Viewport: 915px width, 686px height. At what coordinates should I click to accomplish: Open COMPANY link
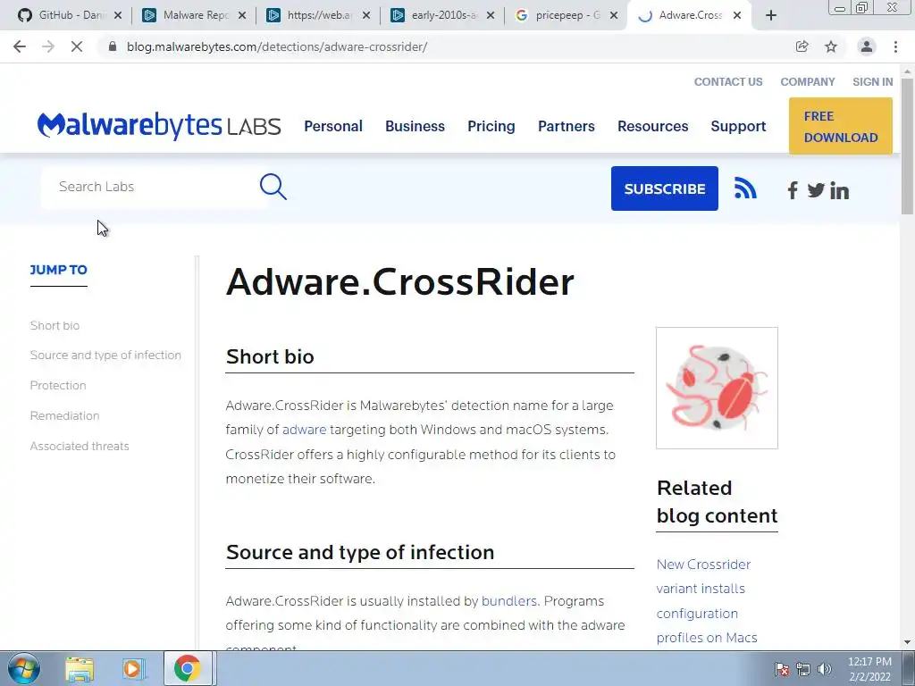point(808,81)
